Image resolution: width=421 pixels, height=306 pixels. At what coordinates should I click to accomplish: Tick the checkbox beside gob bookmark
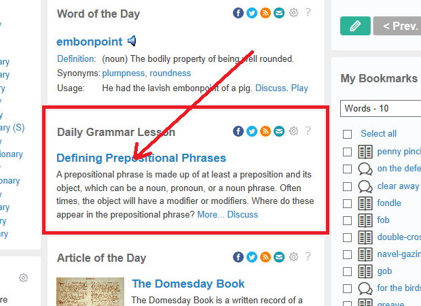point(347,271)
